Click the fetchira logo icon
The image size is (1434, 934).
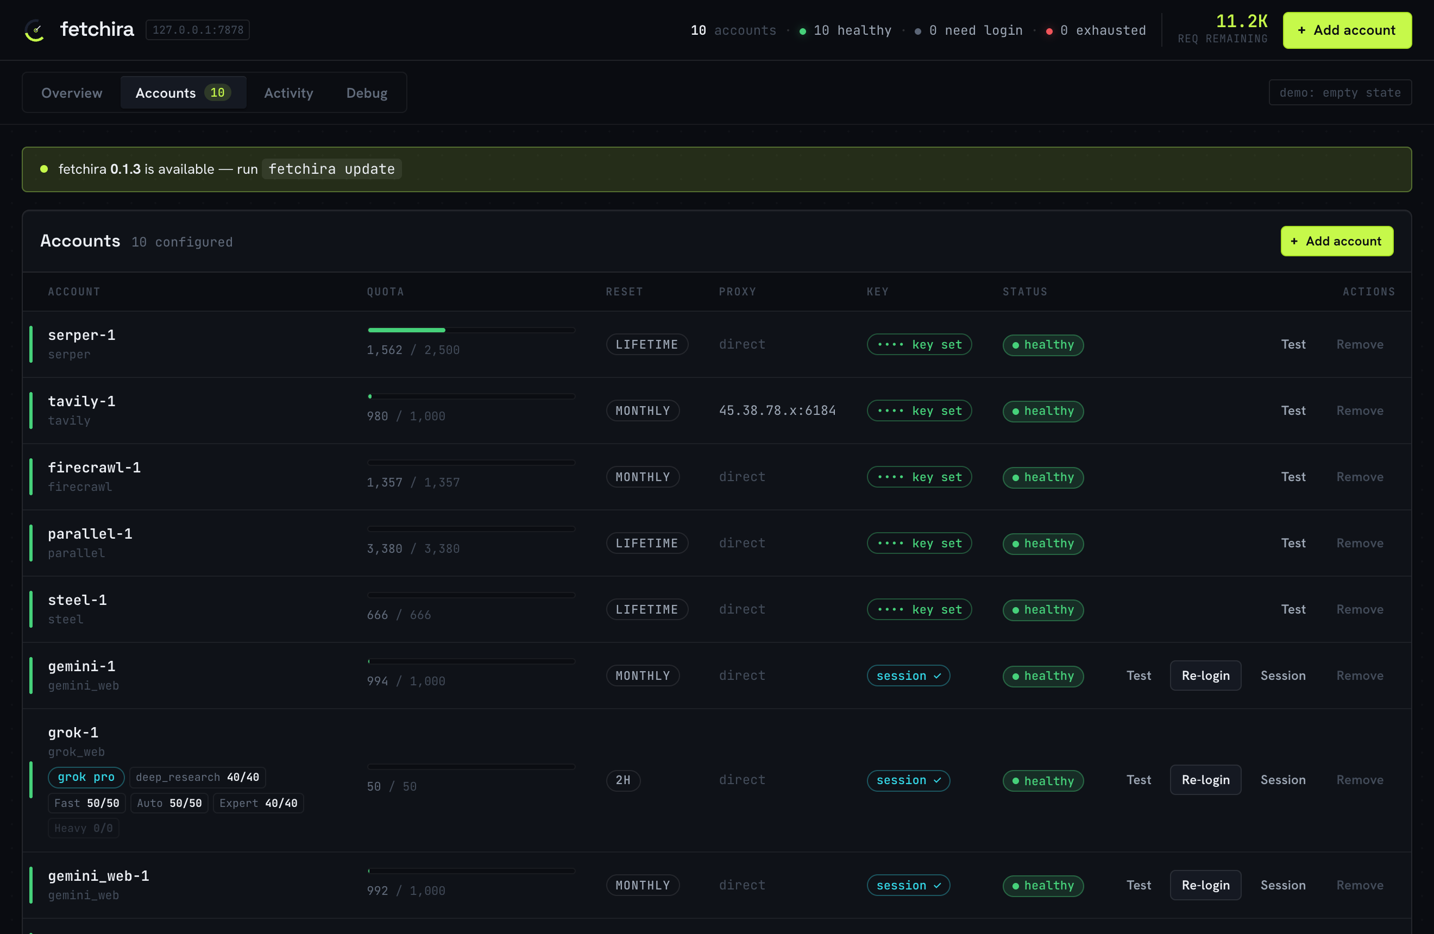coord(35,30)
